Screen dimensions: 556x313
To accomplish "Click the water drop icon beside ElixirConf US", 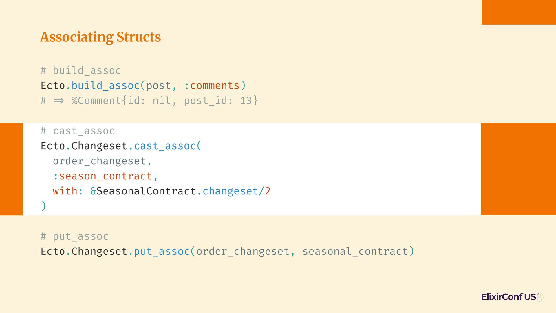I will [x=540, y=297].
